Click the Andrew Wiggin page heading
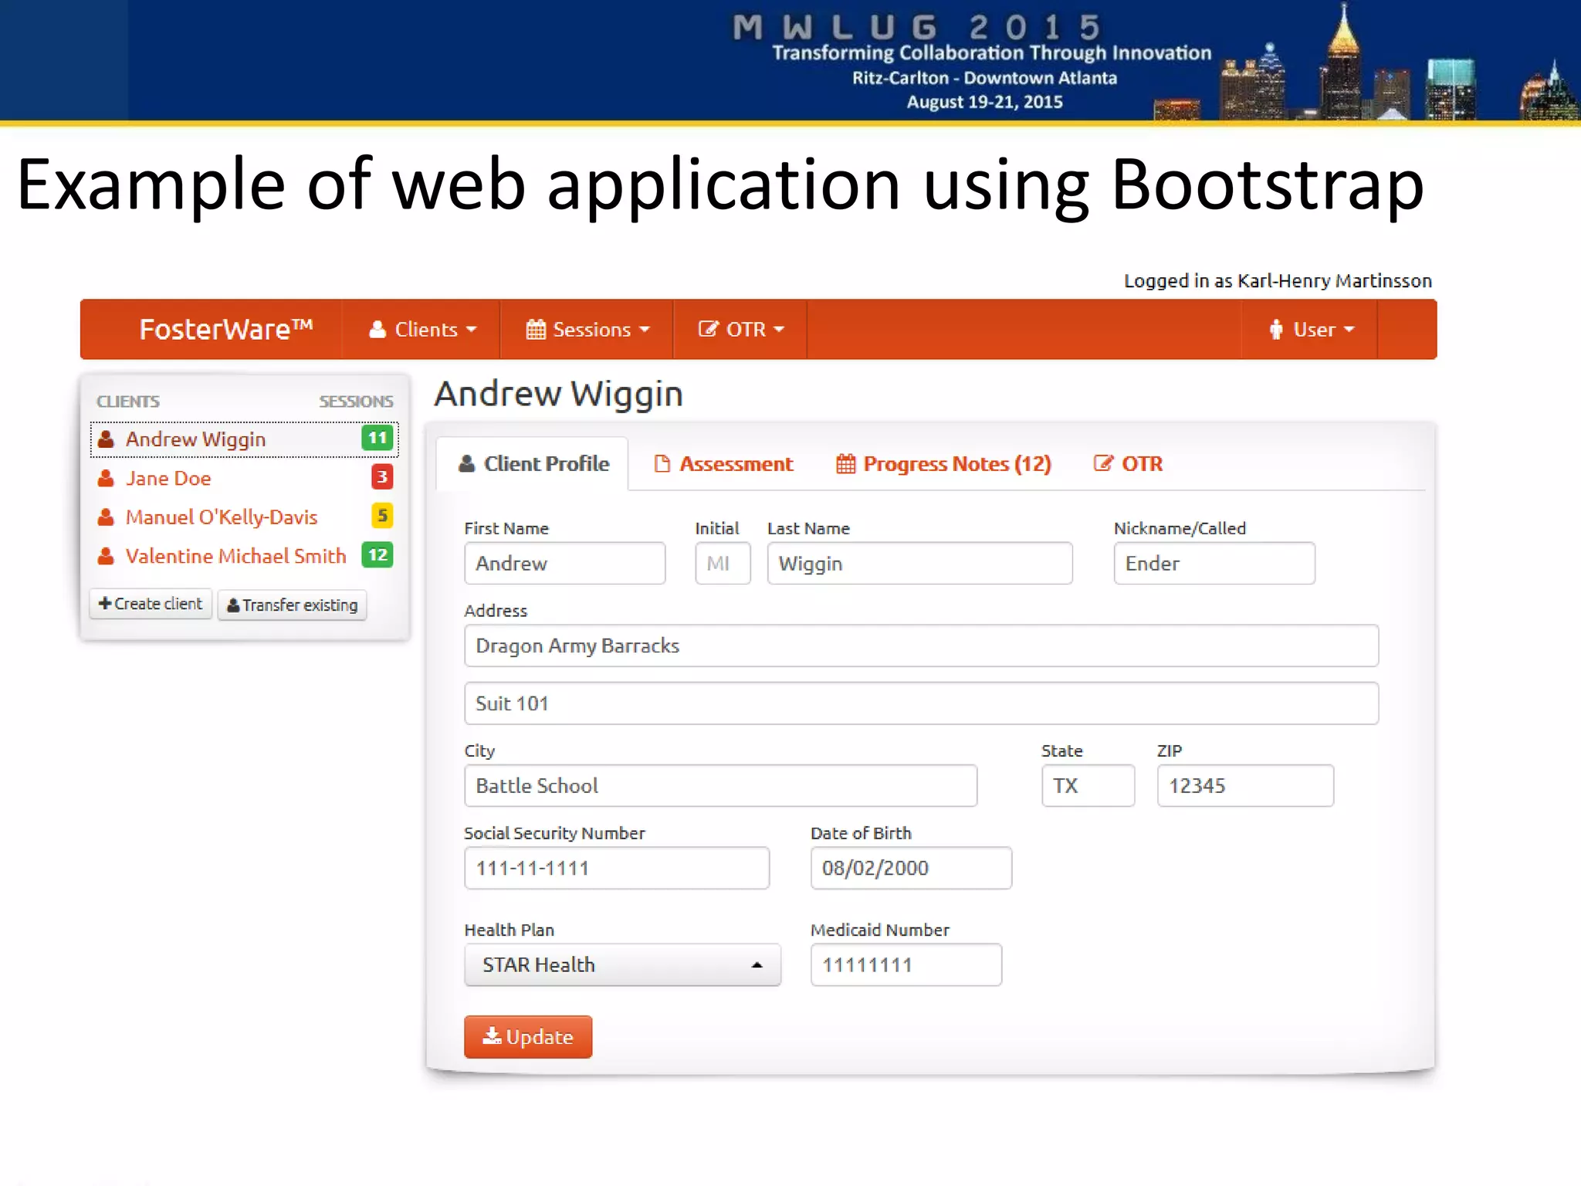 pos(559,395)
